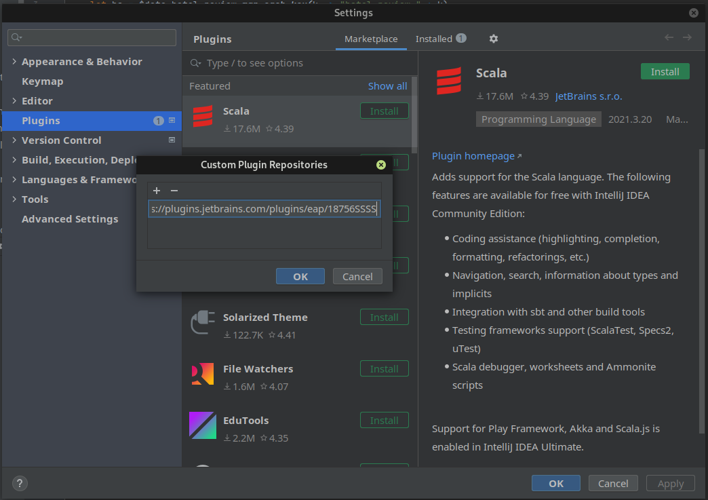Select Plugins in settings tree
The height and width of the screenshot is (500, 708).
coord(92,121)
